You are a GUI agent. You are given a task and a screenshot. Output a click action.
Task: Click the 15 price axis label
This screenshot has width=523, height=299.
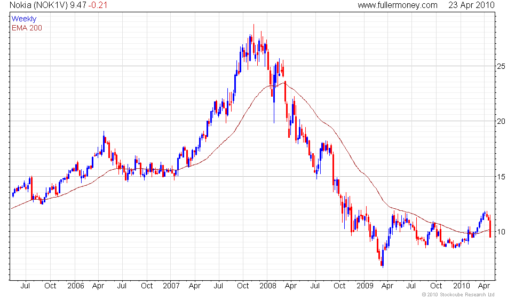point(501,177)
